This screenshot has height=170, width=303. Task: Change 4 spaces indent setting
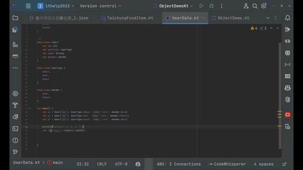(x=264, y=164)
